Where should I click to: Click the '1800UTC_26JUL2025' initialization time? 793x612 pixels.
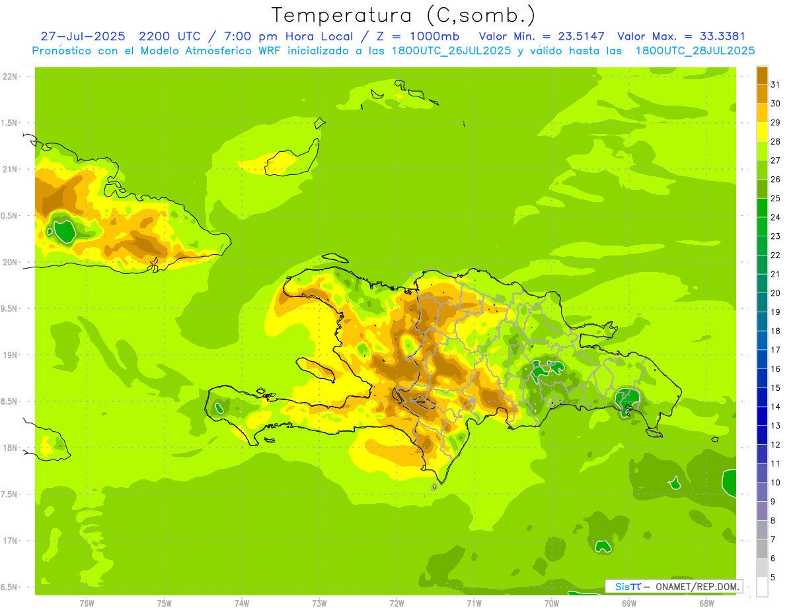click(451, 51)
